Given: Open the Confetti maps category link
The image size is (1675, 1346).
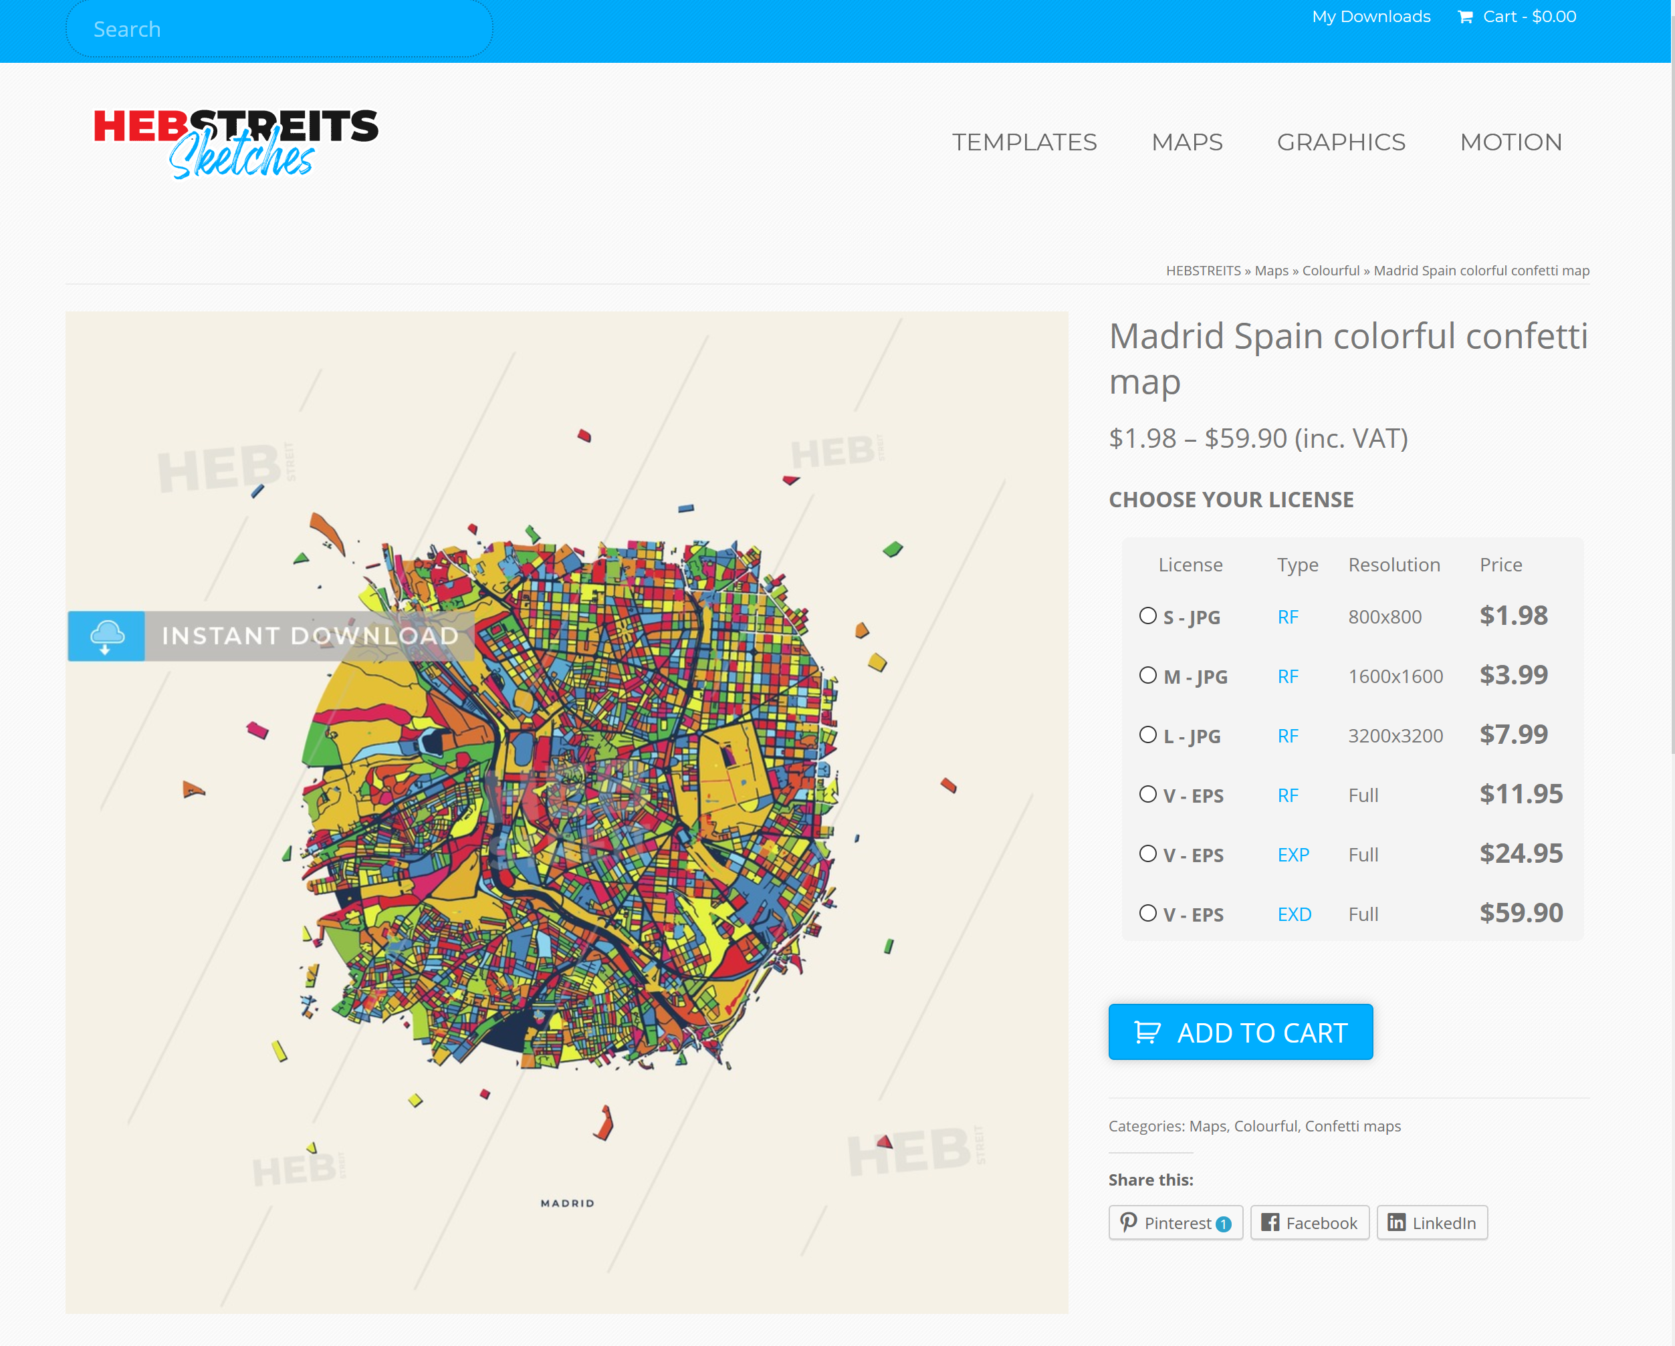Looking at the screenshot, I should click(x=1353, y=1126).
